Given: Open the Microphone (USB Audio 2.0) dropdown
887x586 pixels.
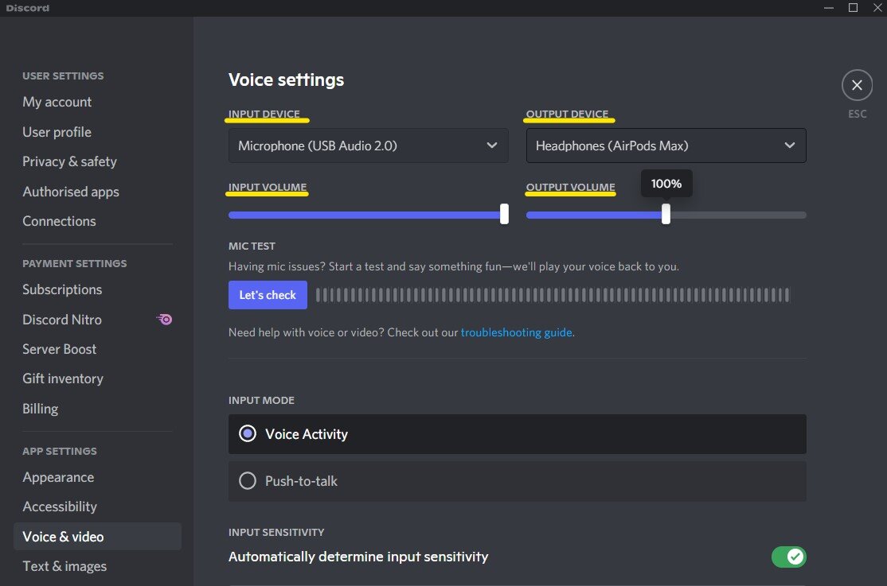Looking at the screenshot, I should pos(368,146).
